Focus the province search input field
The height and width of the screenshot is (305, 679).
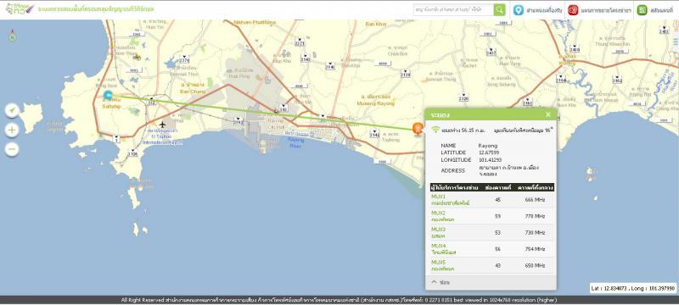453,10
